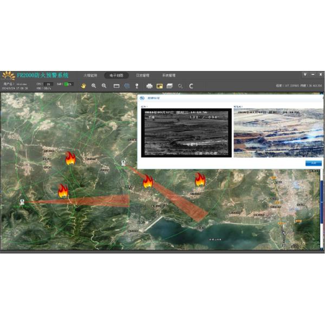Click the camera station at left map edge
The width and height of the screenshot is (325, 325).
point(22,201)
